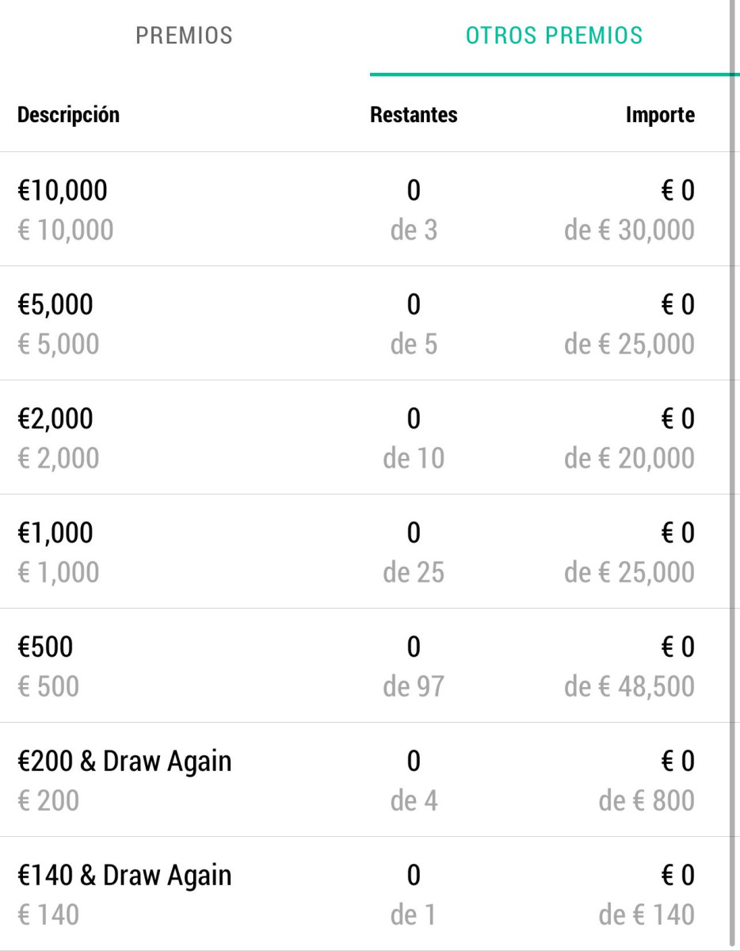Open the €500 prize row
Image resolution: width=740 pixels, height=951 pixels.
pos(364,666)
